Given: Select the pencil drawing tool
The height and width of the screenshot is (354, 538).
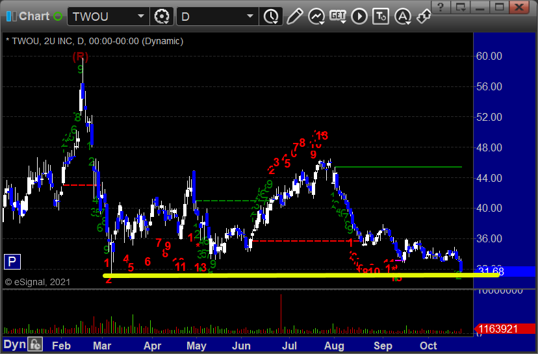Looking at the screenshot, I should (294, 16).
